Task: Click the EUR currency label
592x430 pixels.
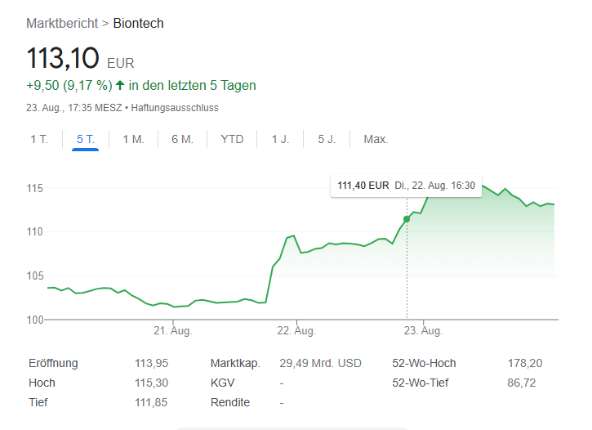Action: pos(120,63)
